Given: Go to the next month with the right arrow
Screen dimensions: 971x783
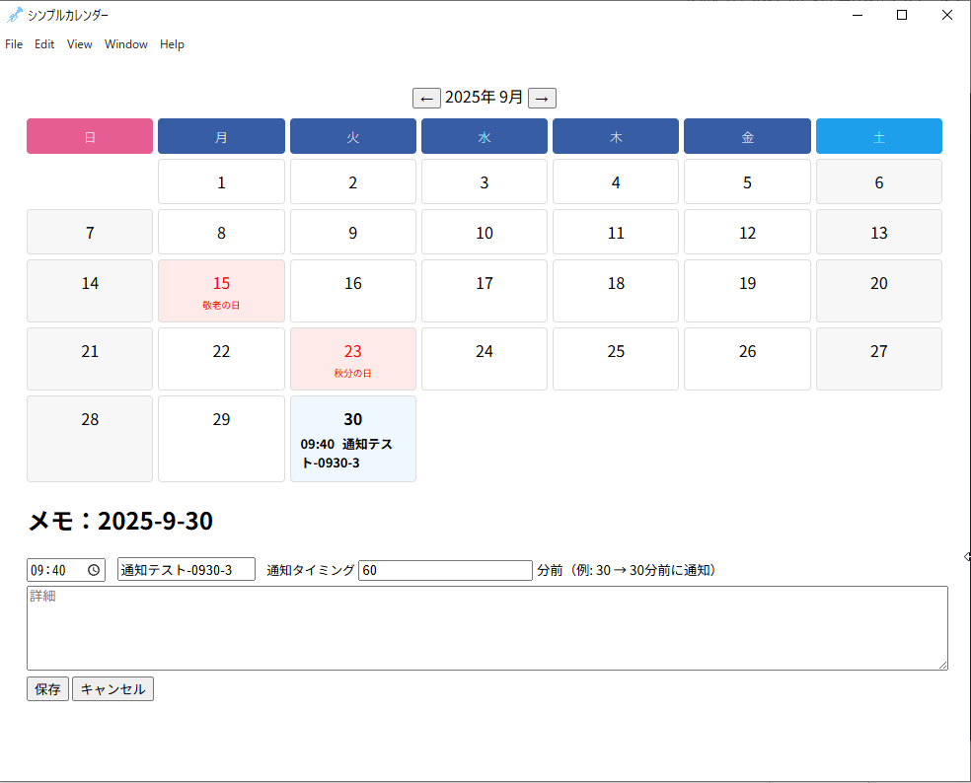Looking at the screenshot, I should [x=542, y=98].
